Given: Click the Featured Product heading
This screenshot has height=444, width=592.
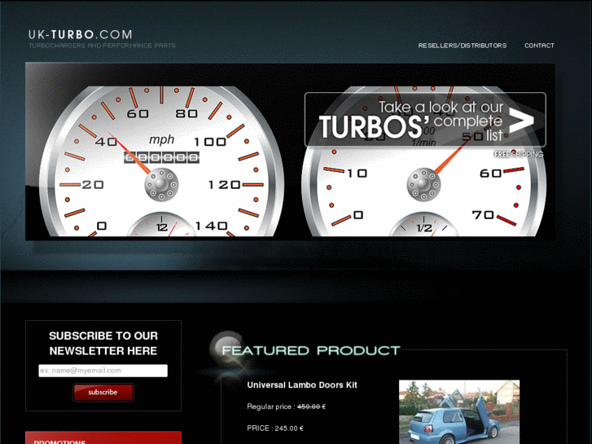Looking at the screenshot, I should (311, 350).
